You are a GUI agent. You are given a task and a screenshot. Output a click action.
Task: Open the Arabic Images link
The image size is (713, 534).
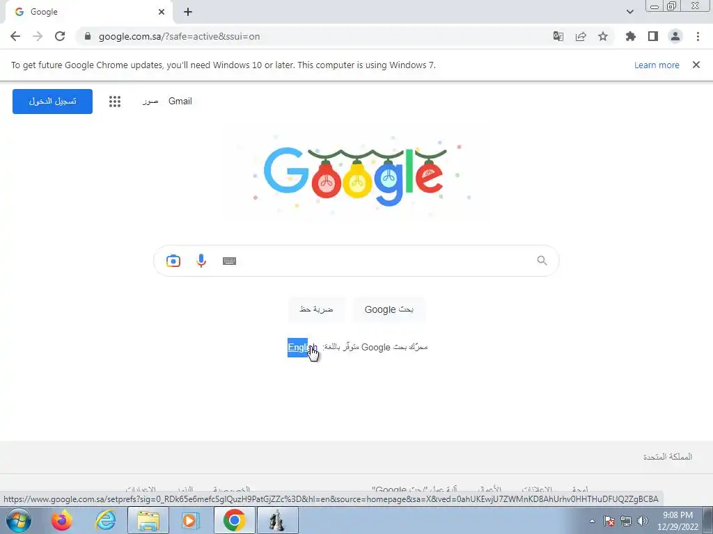(x=150, y=102)
